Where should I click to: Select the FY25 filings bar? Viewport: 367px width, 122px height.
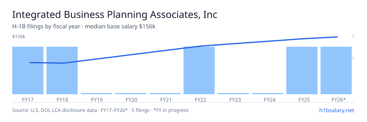click(302, 70)
